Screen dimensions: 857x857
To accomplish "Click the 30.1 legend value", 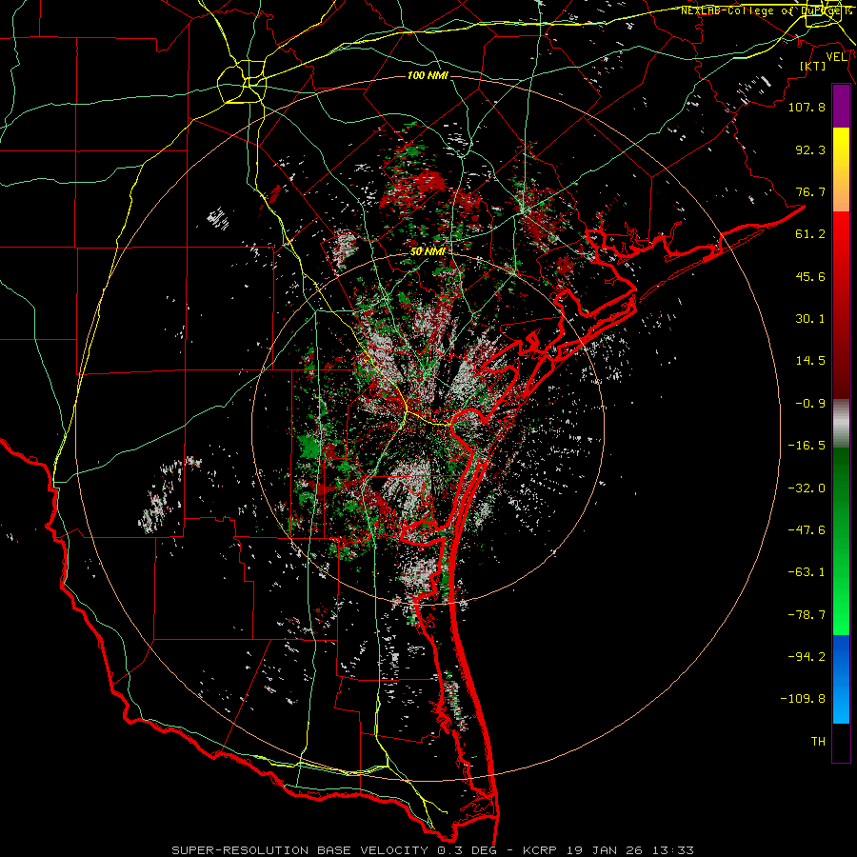I will click(810, 319).
